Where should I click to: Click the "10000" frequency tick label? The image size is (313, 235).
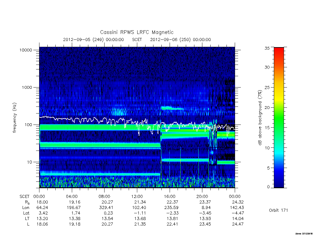pyautogui.click(x=26, y=50)
